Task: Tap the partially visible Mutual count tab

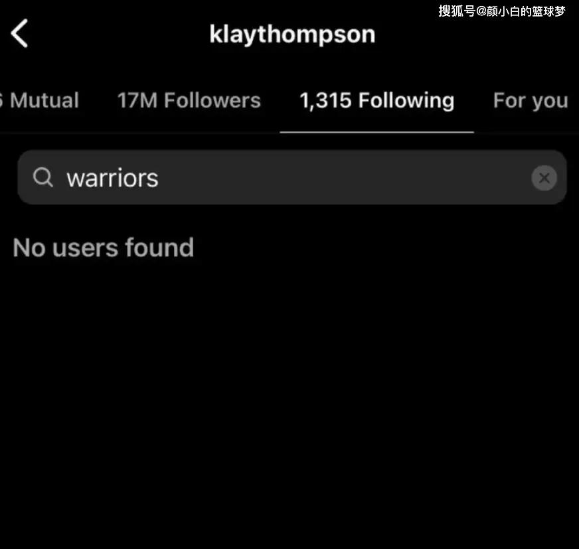Action: pos(40,100)
